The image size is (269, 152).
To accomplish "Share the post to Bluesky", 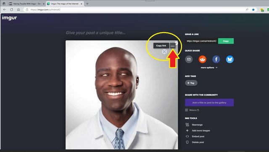I will pyautogui.click(x=230, y=59).
